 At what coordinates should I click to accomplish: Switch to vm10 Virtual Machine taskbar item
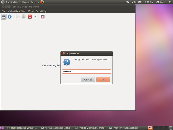tap(90, 128)
